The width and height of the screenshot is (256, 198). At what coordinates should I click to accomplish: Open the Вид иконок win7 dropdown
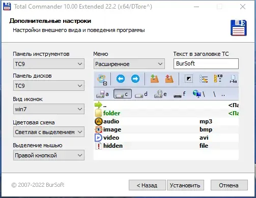(x=49, y=109)
